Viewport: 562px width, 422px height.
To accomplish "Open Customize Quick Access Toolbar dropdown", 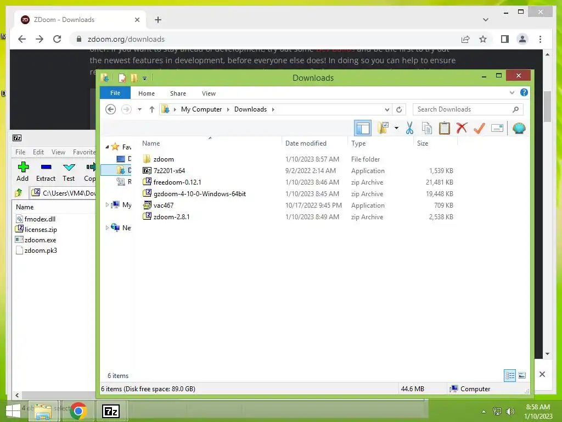I will click(x=144, y=78).
